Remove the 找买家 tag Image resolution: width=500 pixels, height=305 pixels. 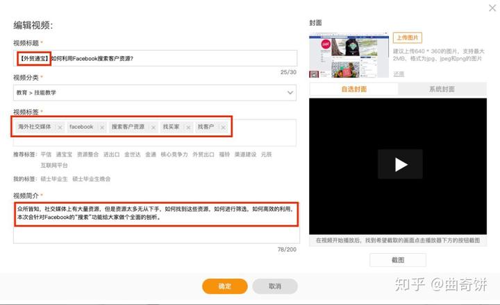coord(188,128)
